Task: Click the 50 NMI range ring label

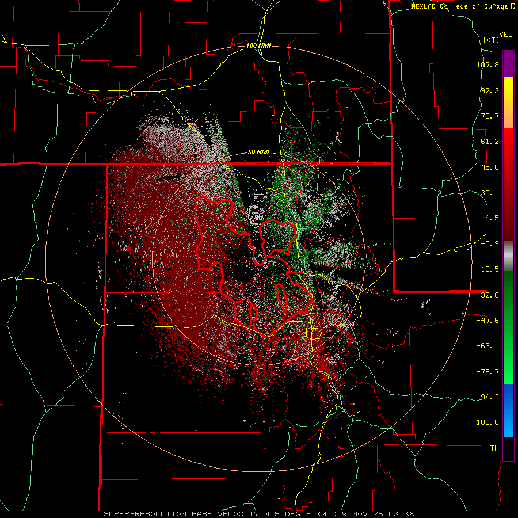Action: coord(258,153)
